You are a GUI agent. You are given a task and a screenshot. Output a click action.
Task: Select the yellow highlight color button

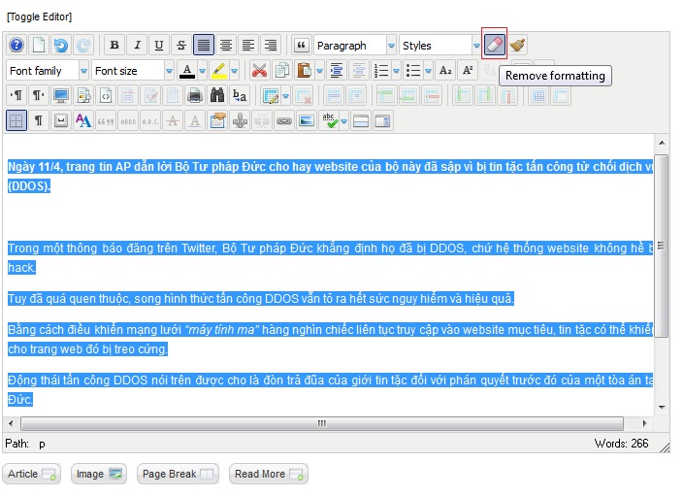(x=219, y=70)
